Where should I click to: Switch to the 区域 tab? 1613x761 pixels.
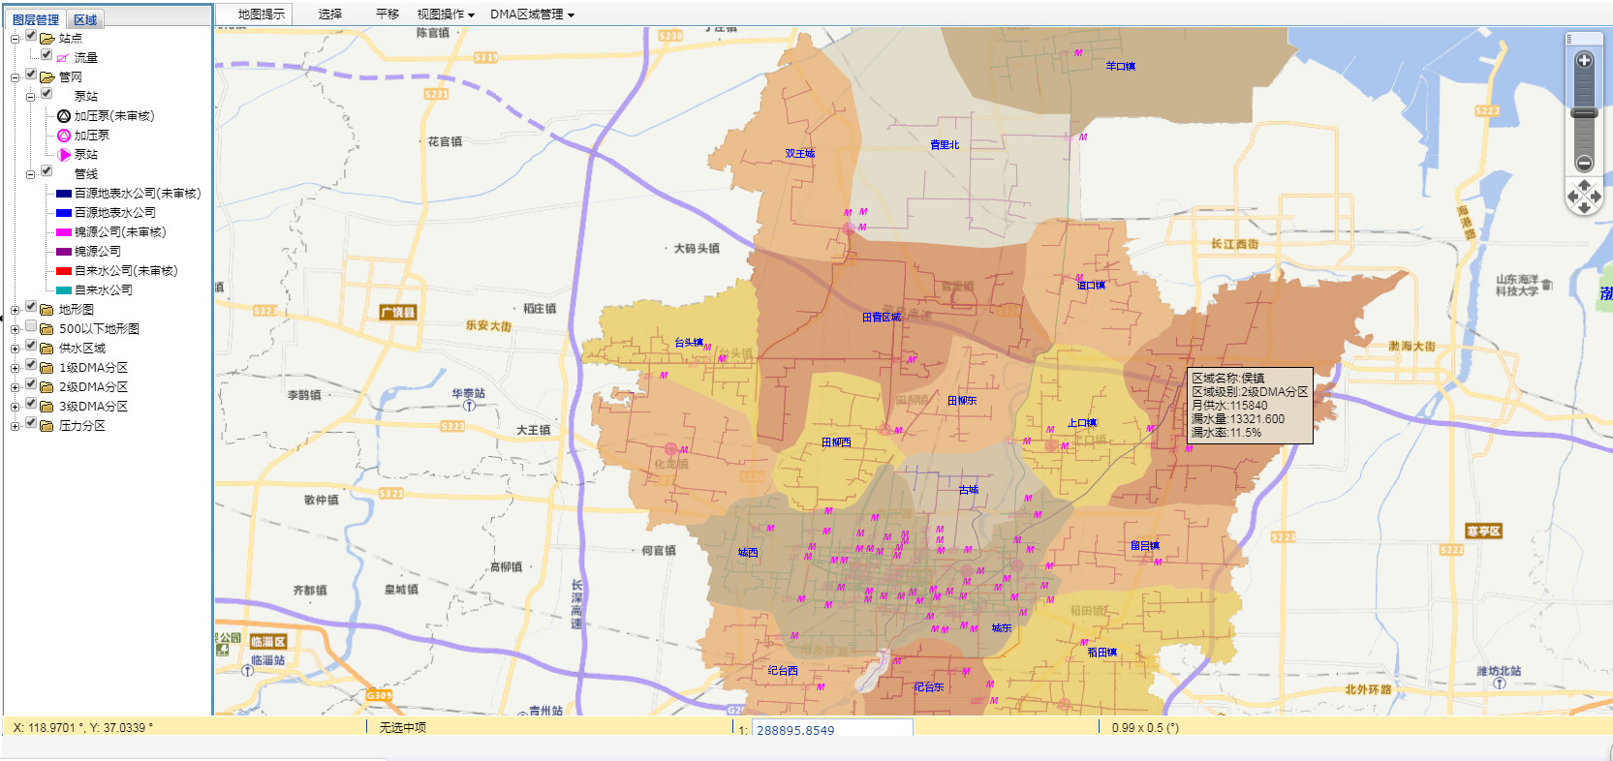click(x=85, y=19)
